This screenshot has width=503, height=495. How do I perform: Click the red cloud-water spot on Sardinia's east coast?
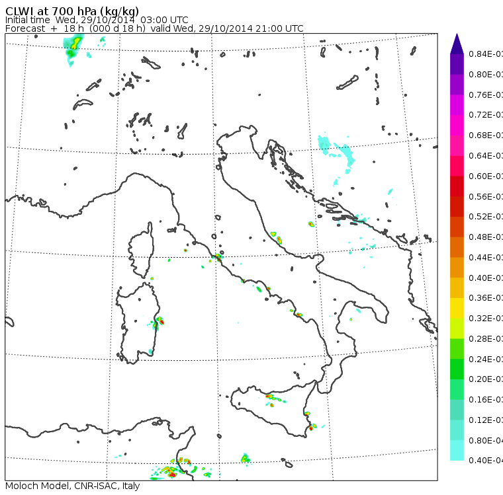click(161, 321)
